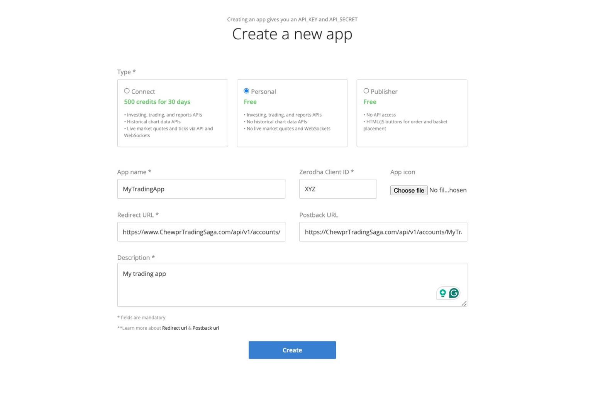Click the blue Create button
The width and height of the screenshot is (593, 395).
tap(292, 350)
